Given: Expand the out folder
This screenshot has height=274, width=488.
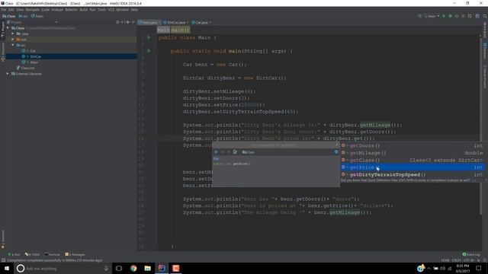Looking at the screenshot, I should click(x=13, y=40).
